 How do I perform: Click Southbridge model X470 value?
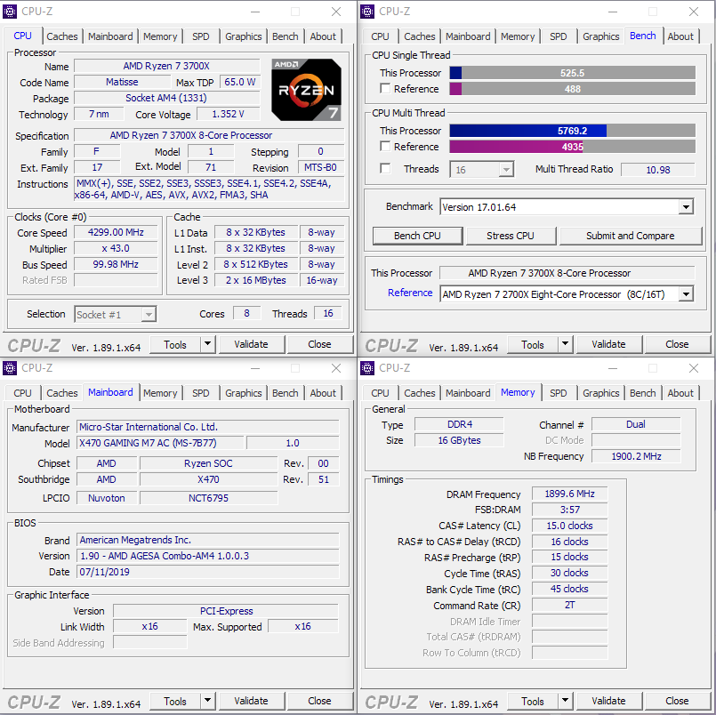click(209, 479)
